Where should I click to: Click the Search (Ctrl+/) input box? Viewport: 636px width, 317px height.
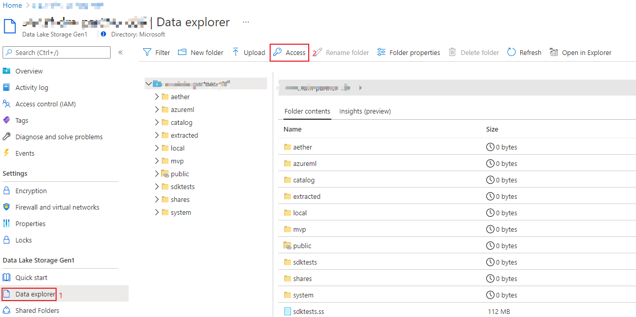click(57, 52)
